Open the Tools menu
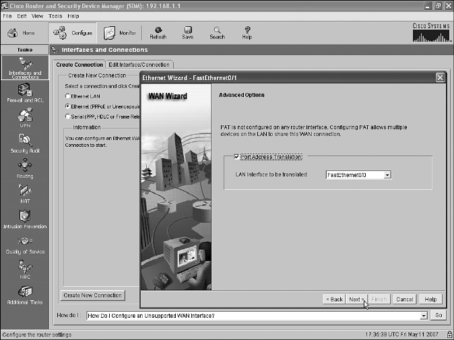The width and height of the screenshot is (454, 340). (x=55, y=16)
